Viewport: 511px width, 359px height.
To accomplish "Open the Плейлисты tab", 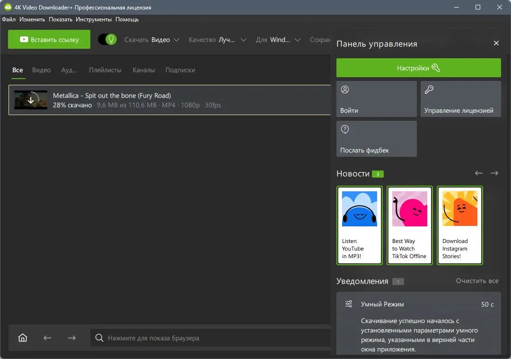I will (105, 70).
